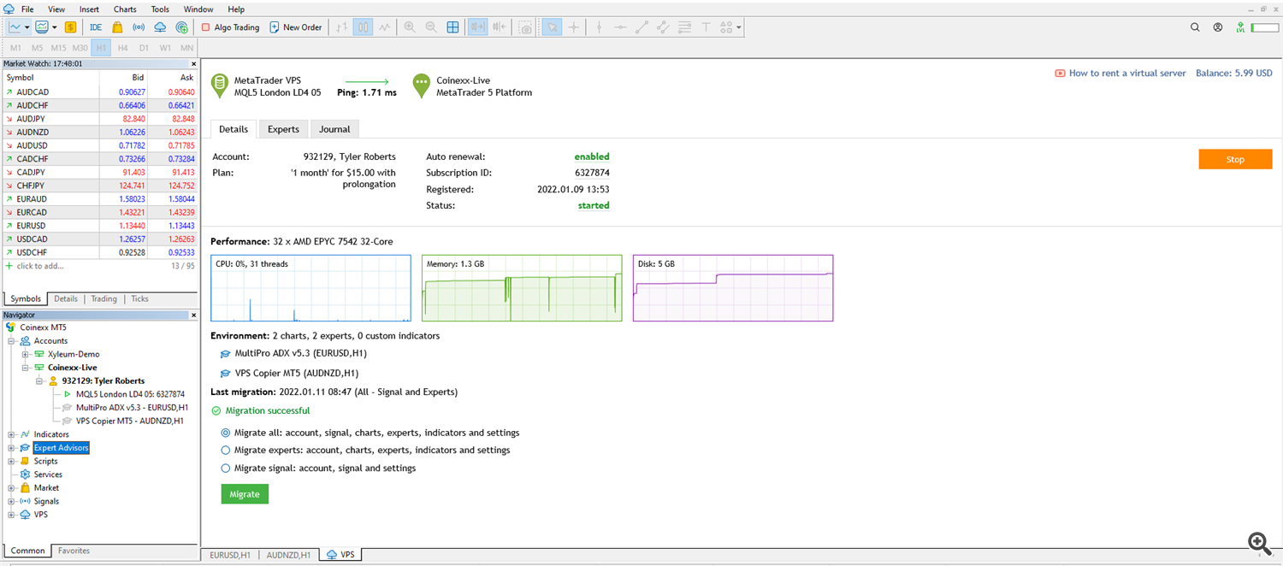Select the equidistant channel tool
1283x566 pixels.
click(663, 27)
